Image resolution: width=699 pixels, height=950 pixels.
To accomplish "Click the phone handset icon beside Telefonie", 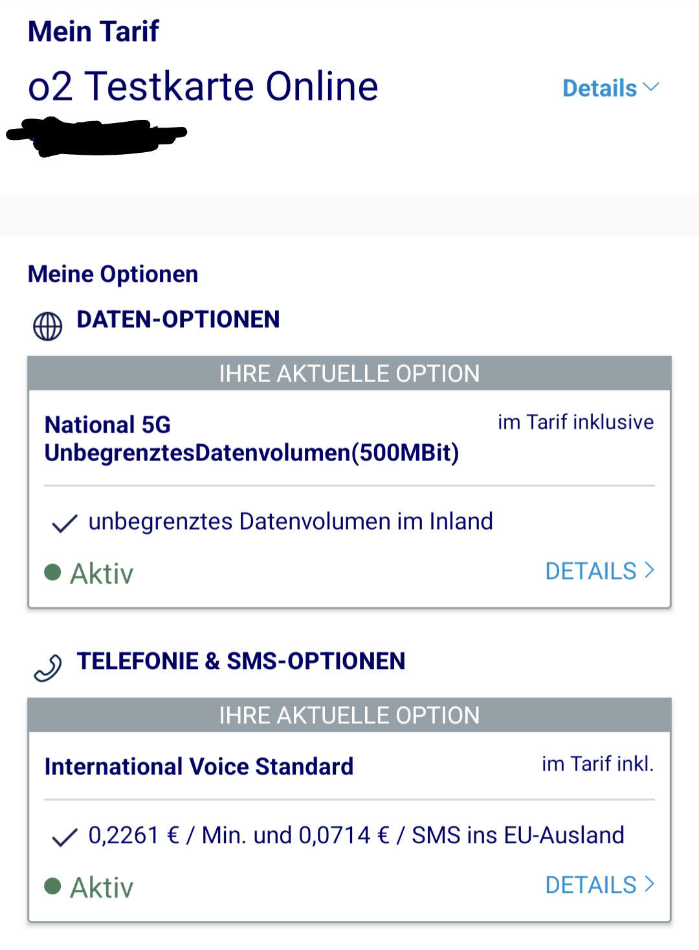I will (47, 668).
